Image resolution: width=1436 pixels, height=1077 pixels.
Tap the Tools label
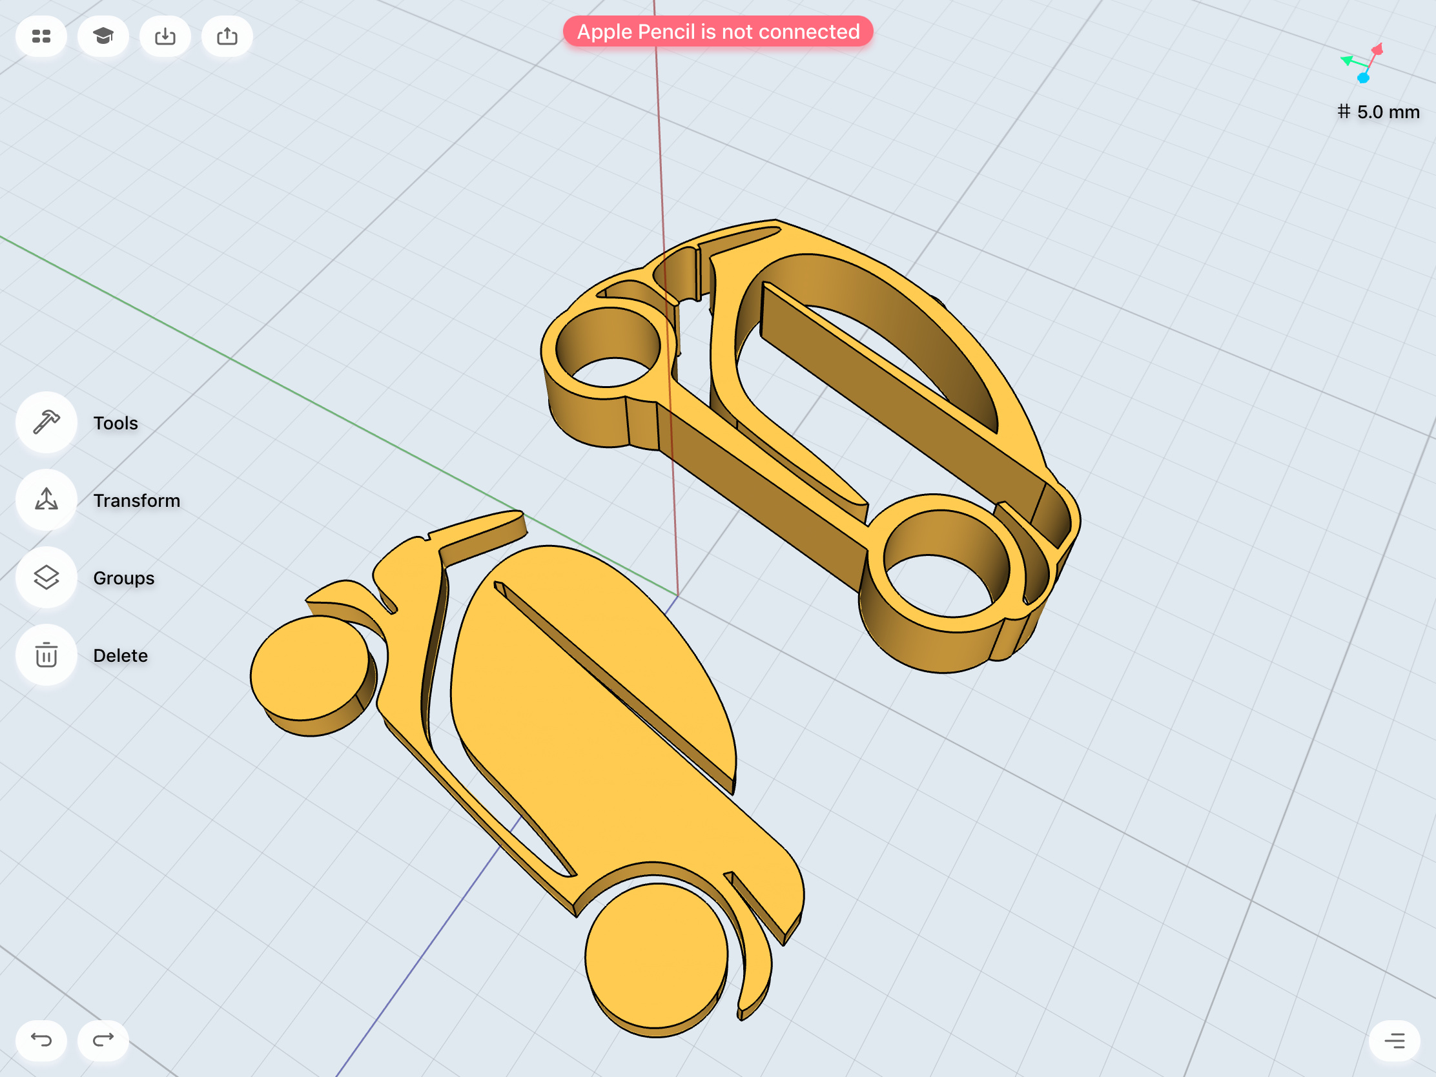pyautogui.click(x=116, y=424)
